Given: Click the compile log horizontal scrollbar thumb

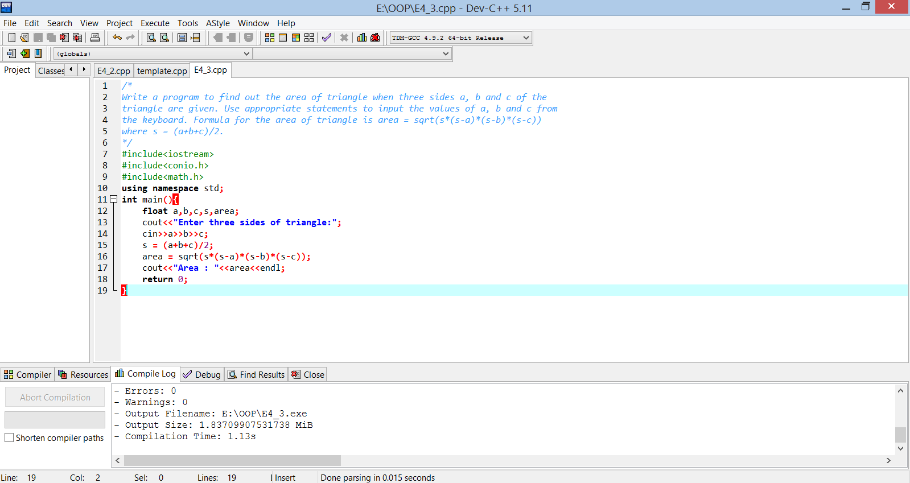Looking at the screenshot, I should coord(232,460).
